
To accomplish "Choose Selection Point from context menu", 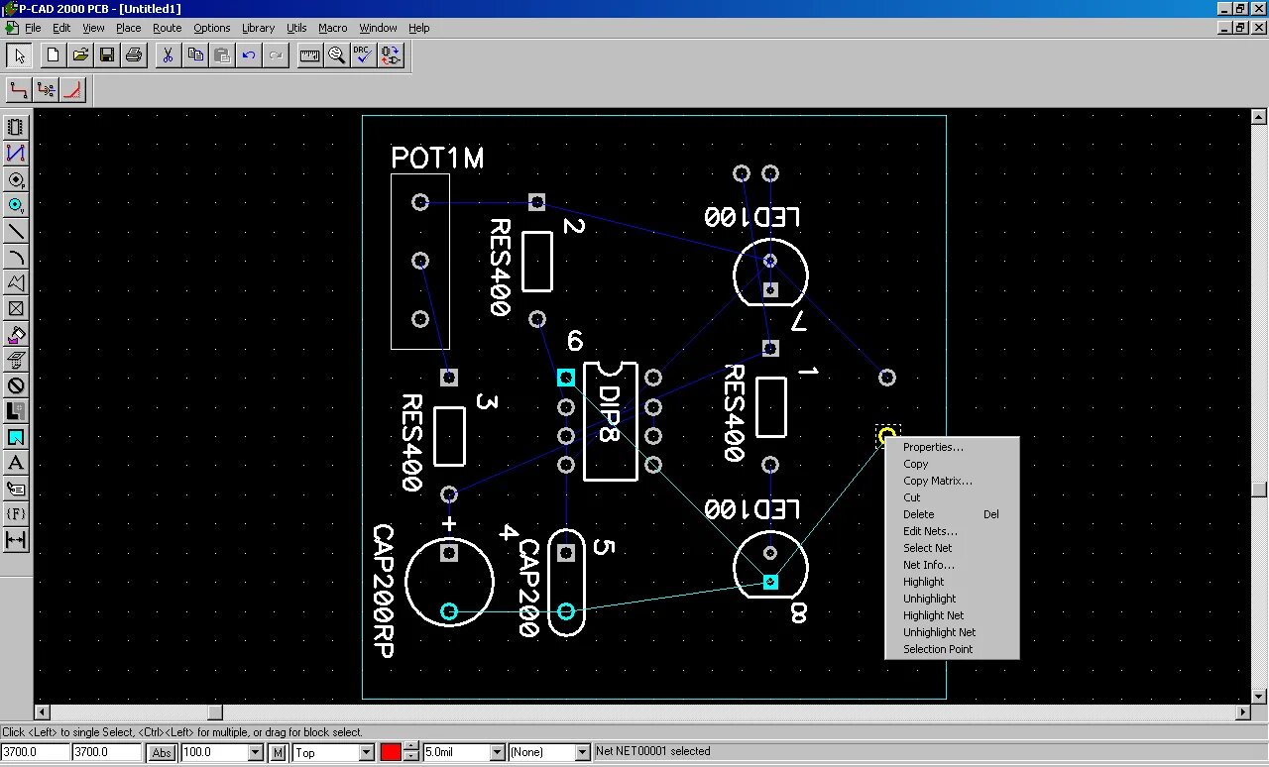I will point(952,649).
